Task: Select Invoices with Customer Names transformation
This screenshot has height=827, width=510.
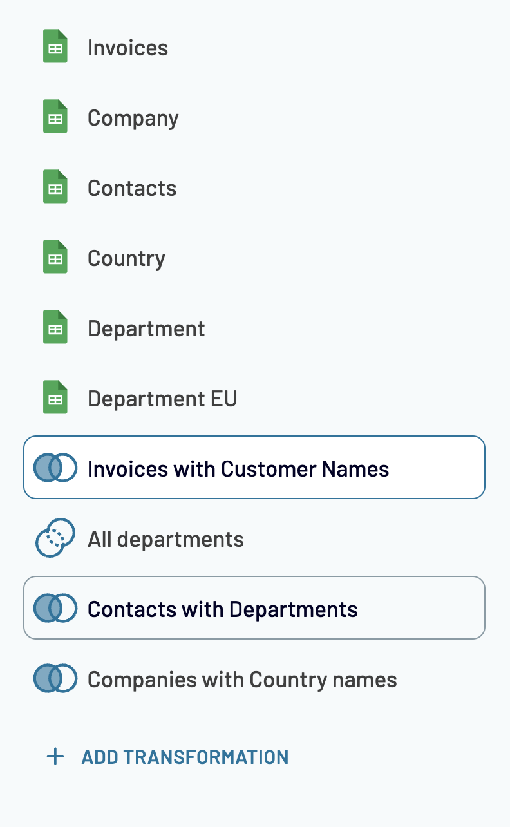Action: [238, 469]
